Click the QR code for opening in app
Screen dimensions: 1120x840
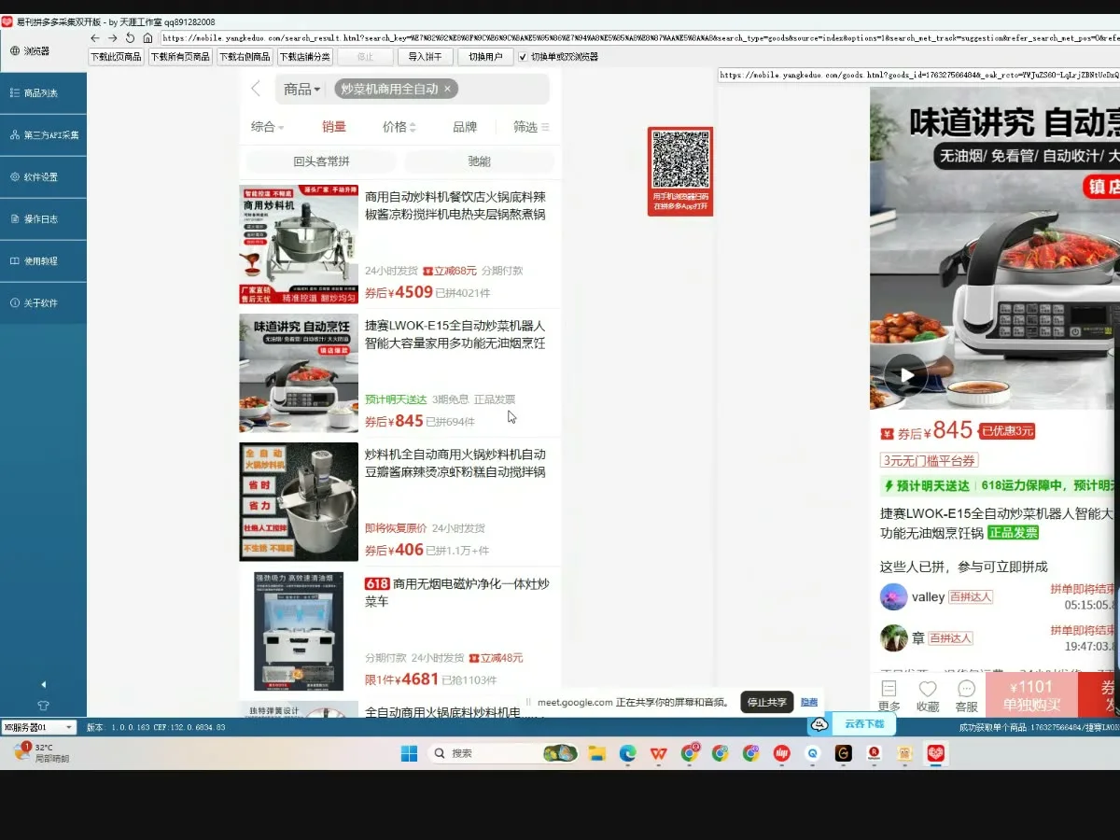680,160
